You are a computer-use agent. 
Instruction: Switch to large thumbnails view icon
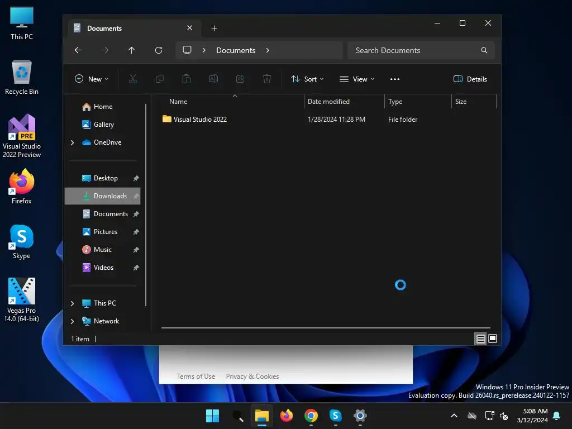493,339
